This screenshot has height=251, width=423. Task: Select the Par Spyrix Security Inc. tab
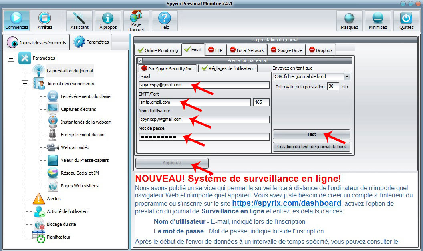[168, 68]
